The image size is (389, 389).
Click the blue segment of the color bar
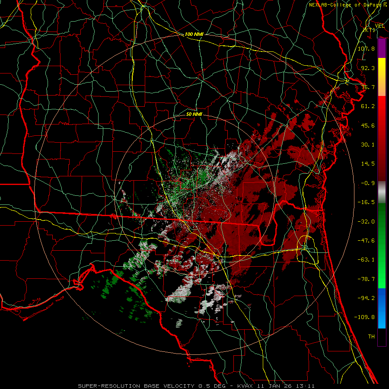coord(382,308)
